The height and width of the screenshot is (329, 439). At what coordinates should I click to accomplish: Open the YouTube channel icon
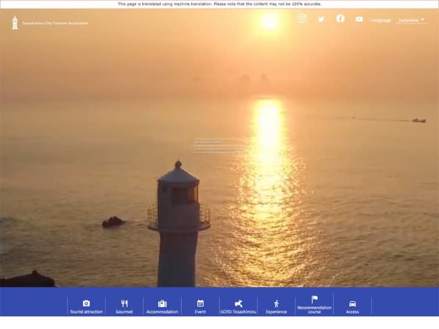click(359, 19)
